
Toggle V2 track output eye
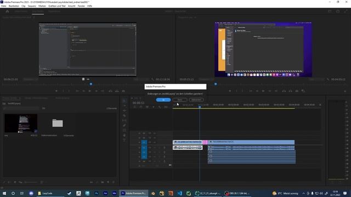click(154, 138)
